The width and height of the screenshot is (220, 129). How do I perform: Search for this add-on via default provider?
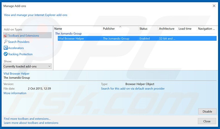coord(133,89)
